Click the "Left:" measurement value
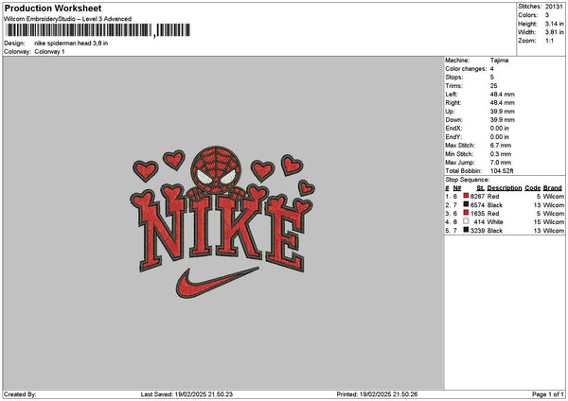The width and height of the screenshot is (568, 401). coord(502,94)
